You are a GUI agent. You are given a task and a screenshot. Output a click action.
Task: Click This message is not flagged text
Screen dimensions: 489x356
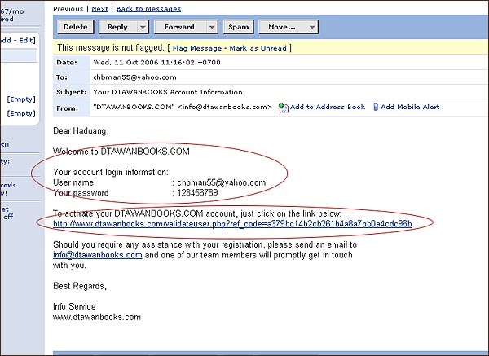click(111, 48)
